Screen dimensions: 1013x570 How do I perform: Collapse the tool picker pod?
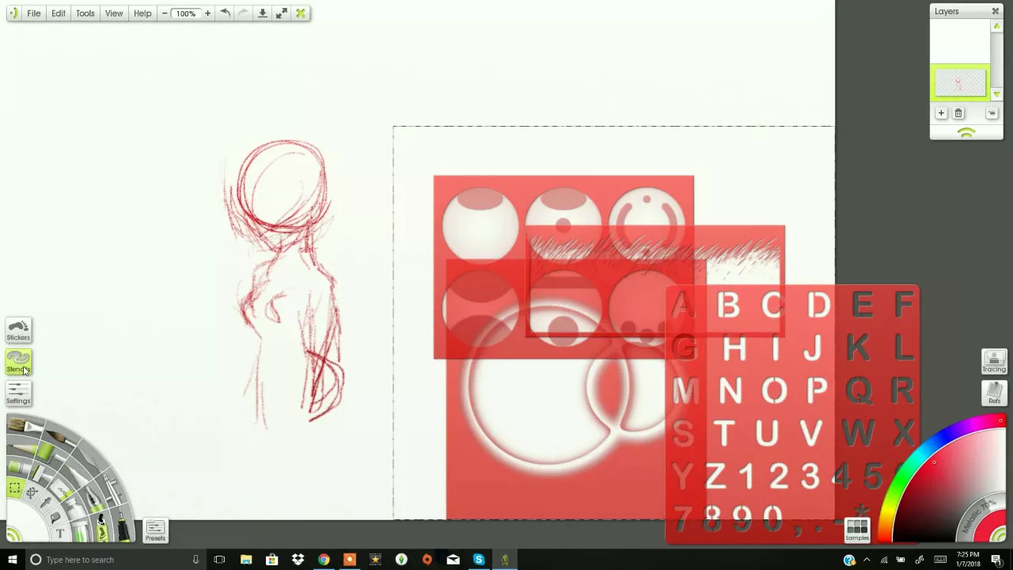click(x=13, y=534)
